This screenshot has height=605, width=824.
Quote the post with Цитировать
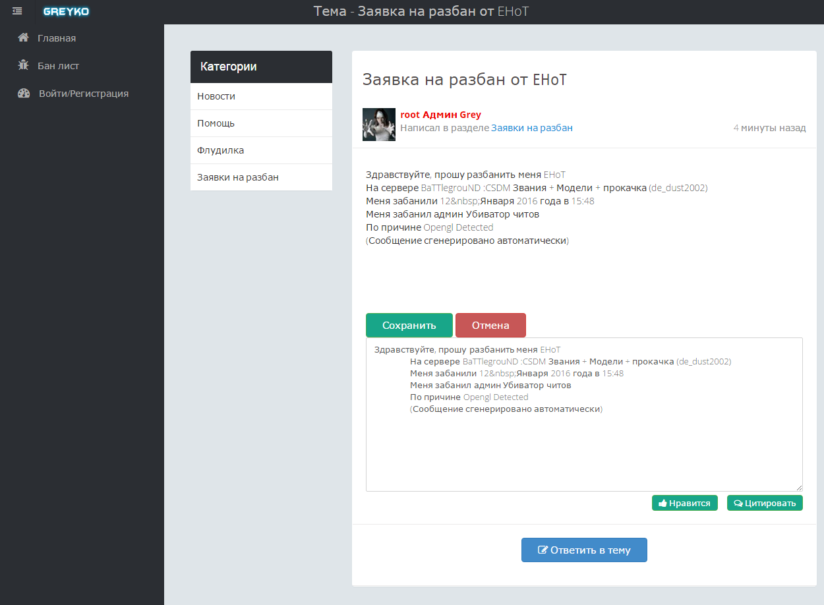(765, 503)
